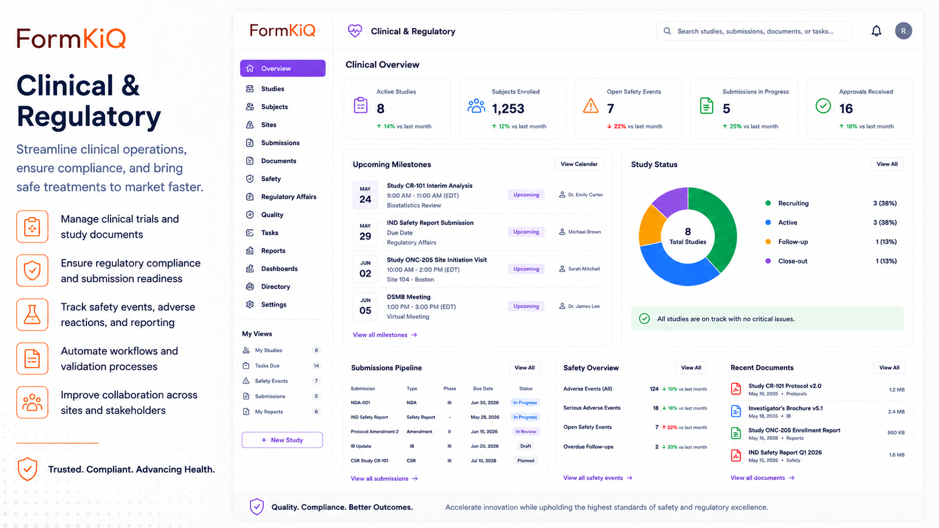This screenshot has height=528, width=939.
Task: Click the Submissions sidebar icon
Action: (250, 143)
